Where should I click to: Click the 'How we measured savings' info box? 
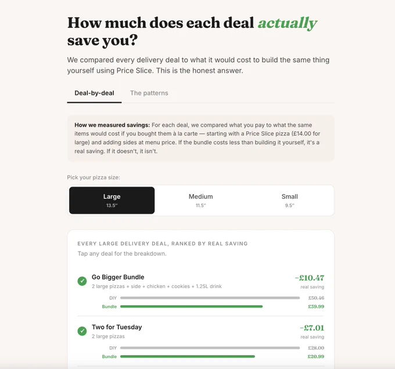click(x=201, y=138)
